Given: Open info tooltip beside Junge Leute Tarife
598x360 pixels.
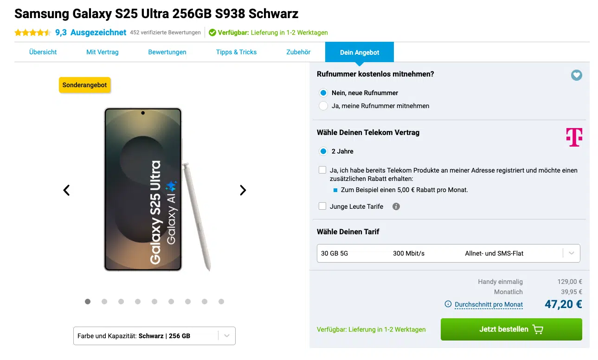Looking at the screenshot, I should (396, 206).
